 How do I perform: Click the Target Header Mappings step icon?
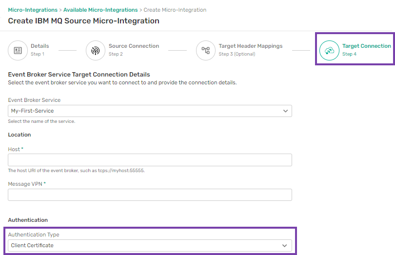click(x=206, y=50)
